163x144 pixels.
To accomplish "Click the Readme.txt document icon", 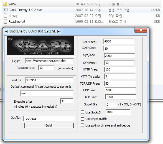I will tap(5, 22).
